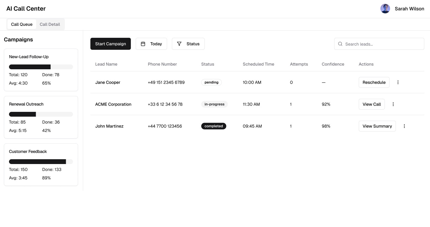View ACME Corporation's call
The image size is (430, 227).
point(372,104)
